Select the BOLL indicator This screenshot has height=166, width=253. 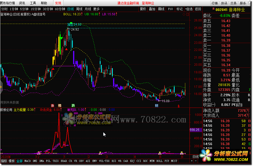[159, 161]
